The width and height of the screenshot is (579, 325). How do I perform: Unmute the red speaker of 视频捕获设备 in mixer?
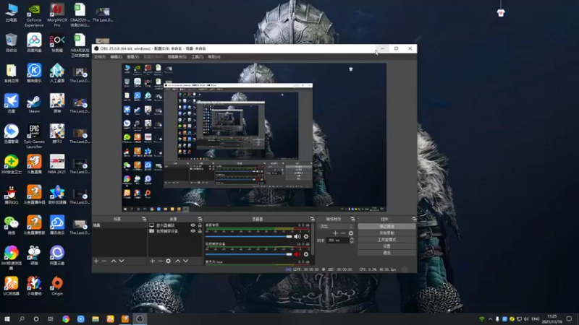297,254
